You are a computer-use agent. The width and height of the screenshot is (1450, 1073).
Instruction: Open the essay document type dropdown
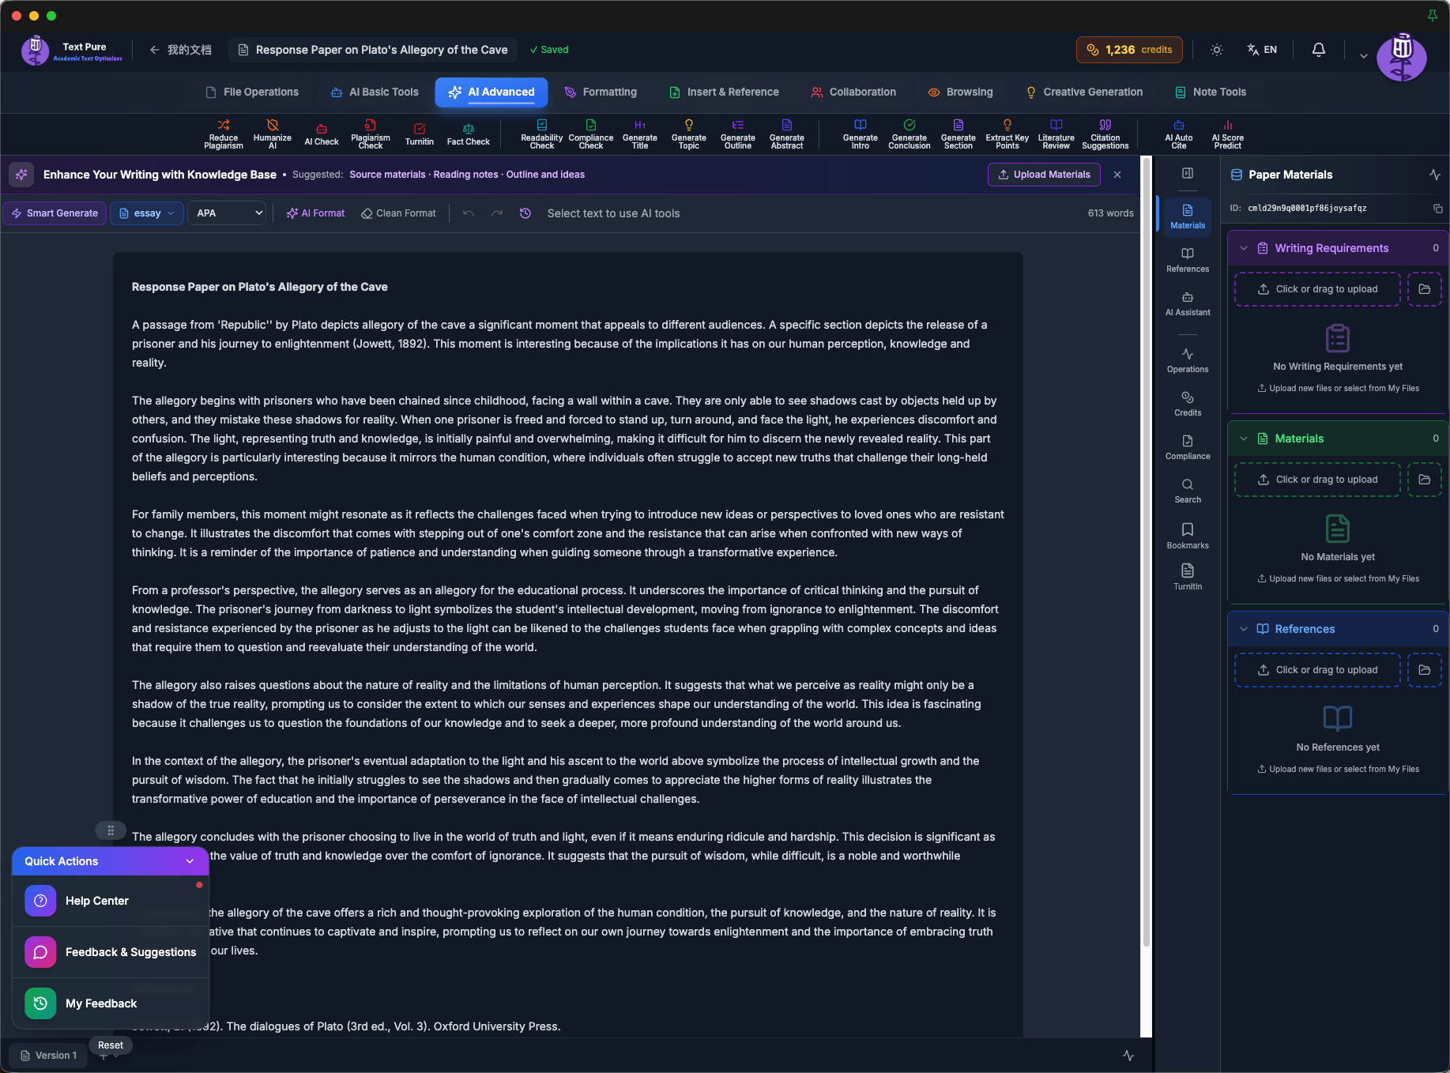click(146, 213)
